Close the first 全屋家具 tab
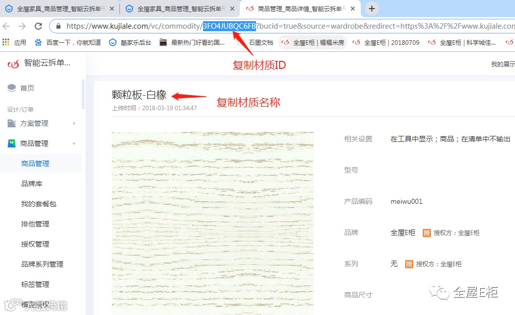The height and width of the screenshot is (315, 515). [x=112, y=9]
